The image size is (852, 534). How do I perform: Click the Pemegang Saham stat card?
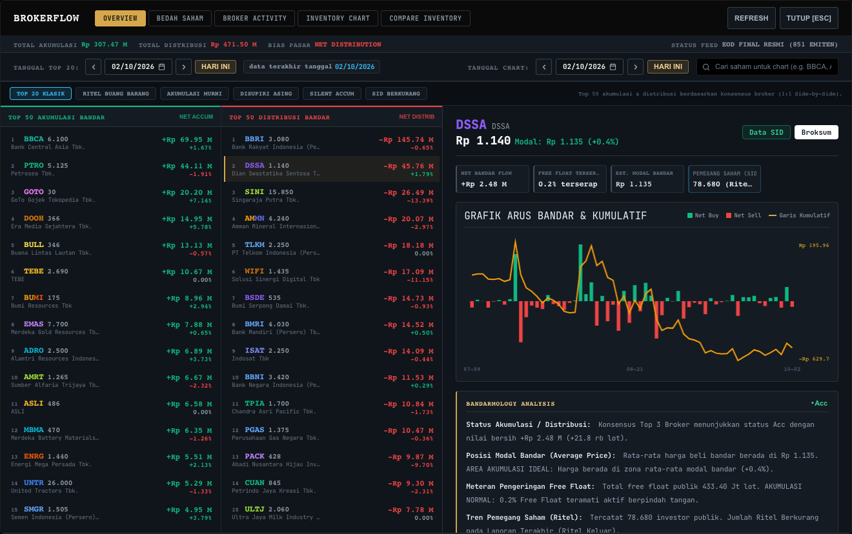pyautogui.click(x=724, y=179)
